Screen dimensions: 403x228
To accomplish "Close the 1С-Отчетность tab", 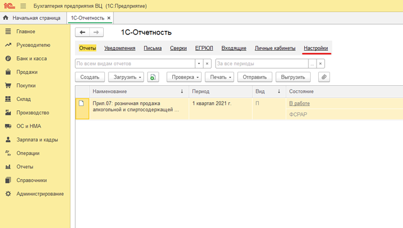I will tap(109, 18).
